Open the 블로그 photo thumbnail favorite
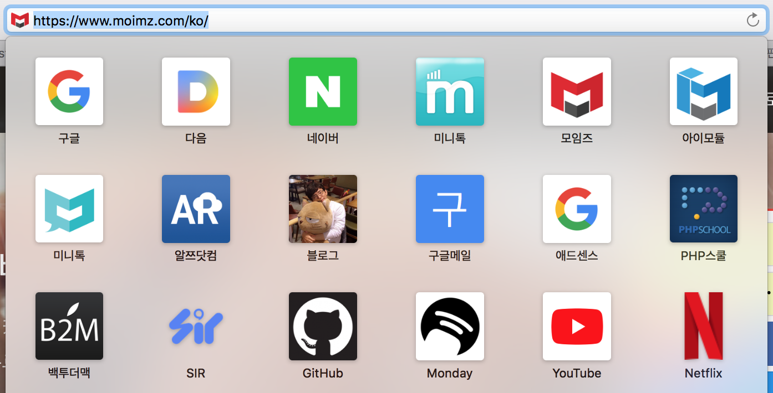The image size is (773, 393). (x=323, y=209)
